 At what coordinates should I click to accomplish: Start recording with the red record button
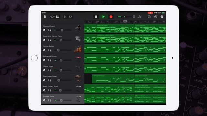(111, 17)
